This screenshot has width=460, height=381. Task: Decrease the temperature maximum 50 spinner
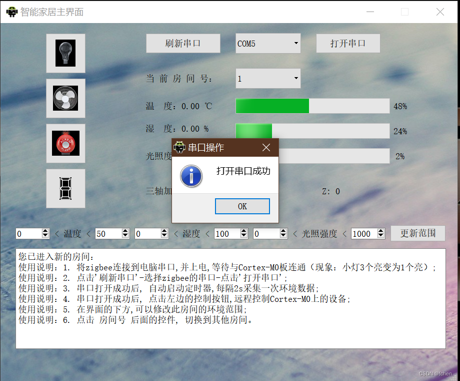125,236
